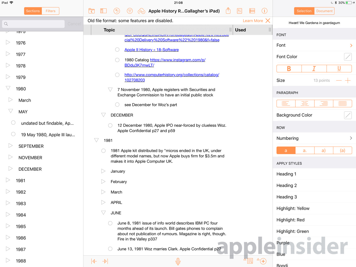This screenshot has width=356, height=267.
Task: Cancel the sidebar search
Action: 74,24
